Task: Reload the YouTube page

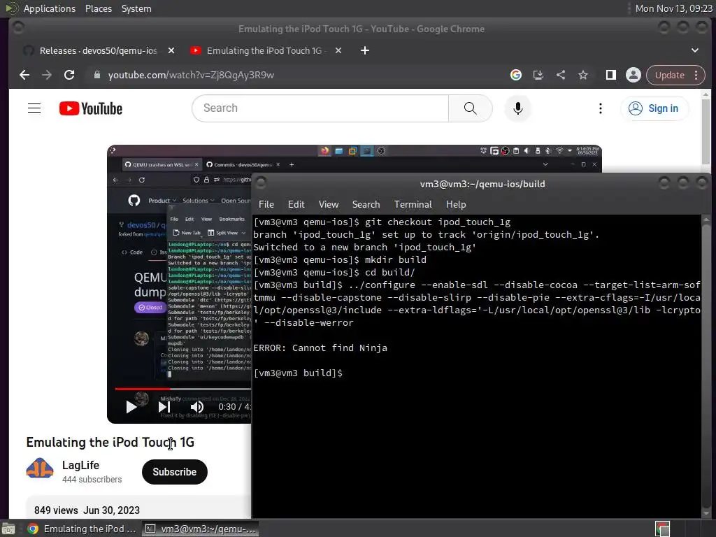Action: (69, 75)
